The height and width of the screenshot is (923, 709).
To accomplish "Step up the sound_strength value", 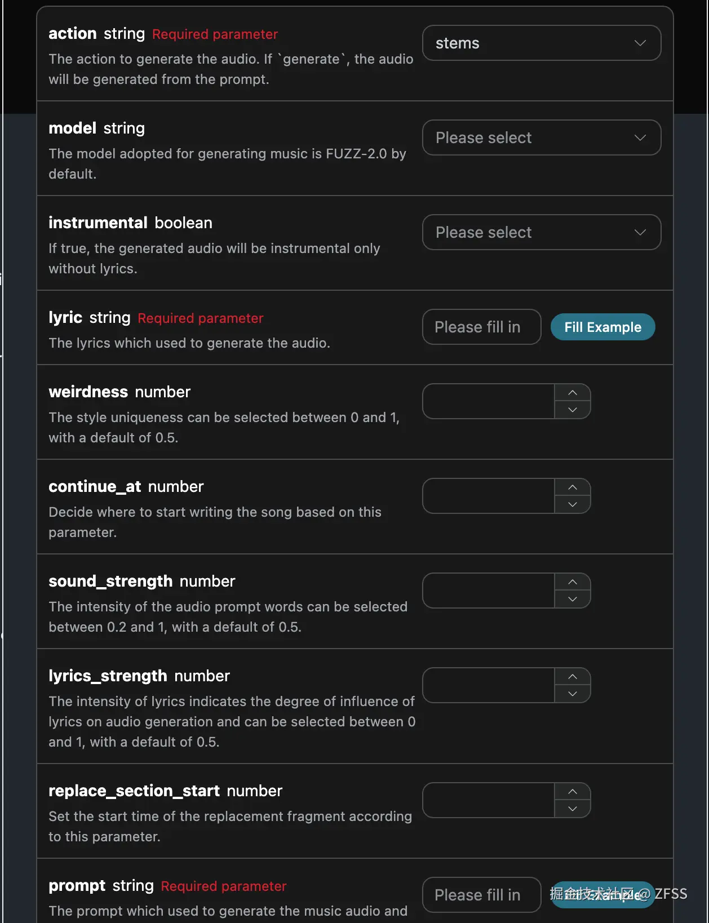I will click(573, 582).
